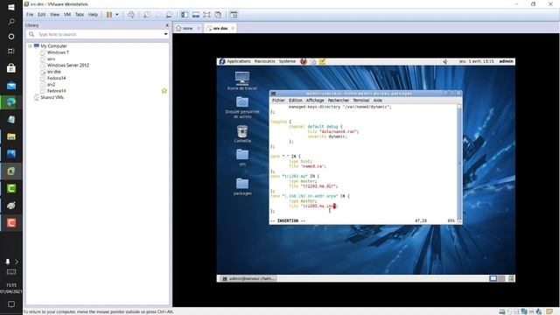560x315 pixels.
Task: Click the workspace switcher in guest panel
Action: [497, 278]
